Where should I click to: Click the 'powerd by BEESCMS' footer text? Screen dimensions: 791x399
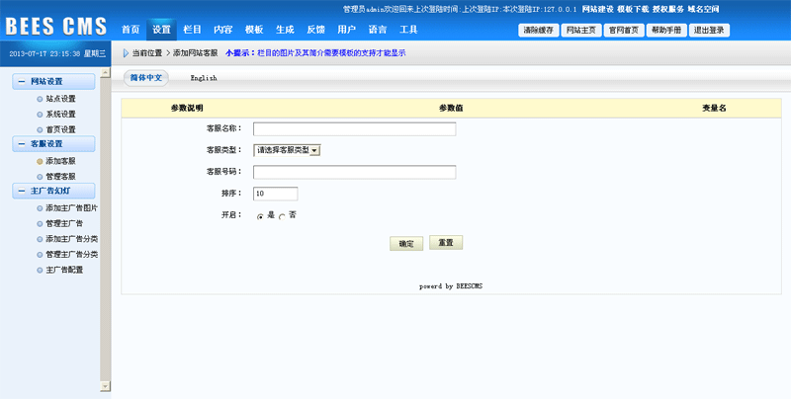451,286
